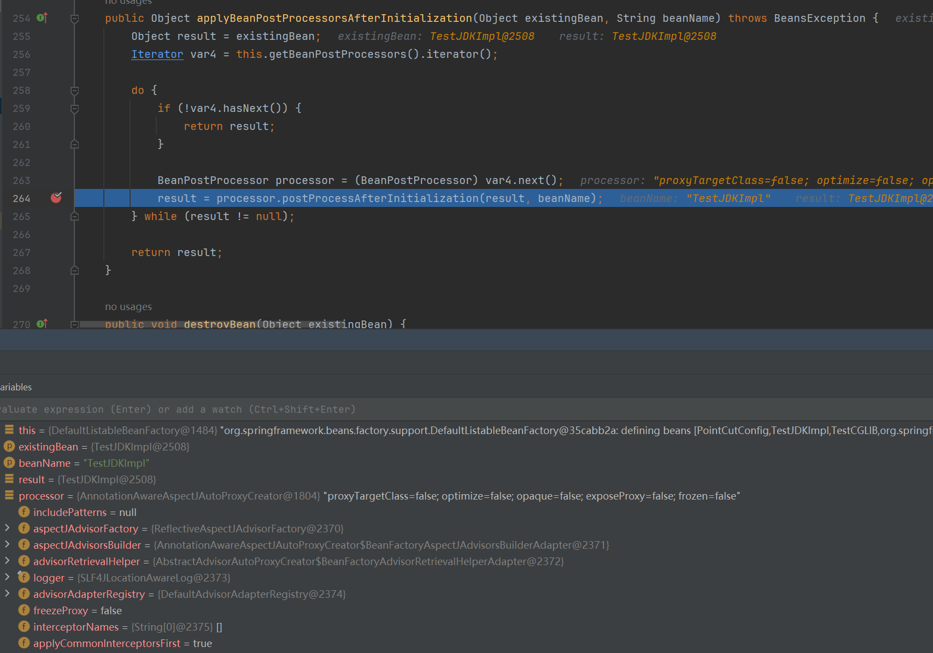Select the 'beanName = "TestJDKImpl"' variable row

466,463
